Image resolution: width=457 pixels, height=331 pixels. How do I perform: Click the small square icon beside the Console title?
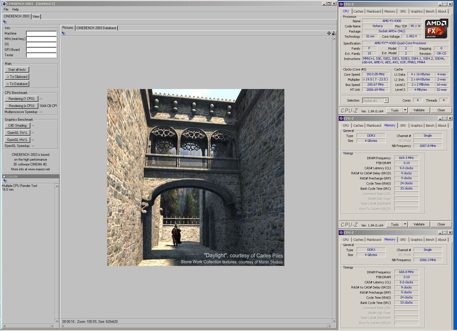click(x=4, y=176)
